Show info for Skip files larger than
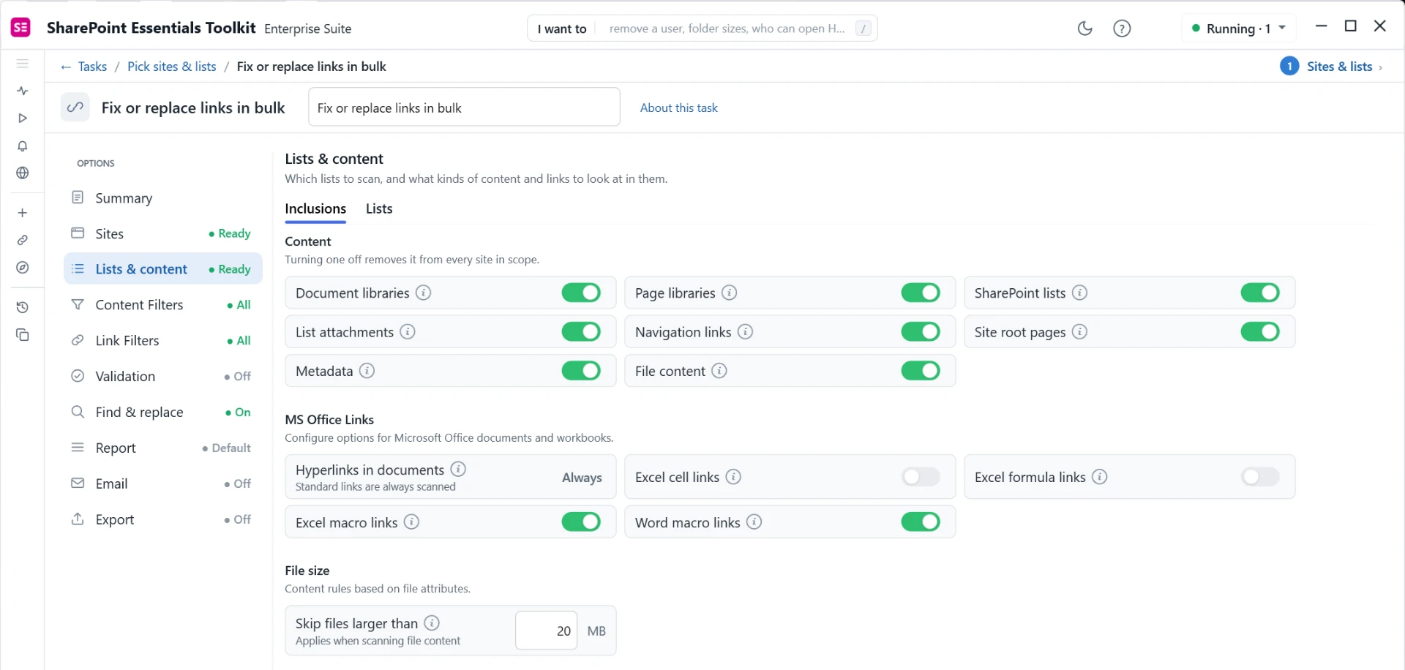This screenshot has width=1405, height=670. pyautogui.click(x=432, y=623)
